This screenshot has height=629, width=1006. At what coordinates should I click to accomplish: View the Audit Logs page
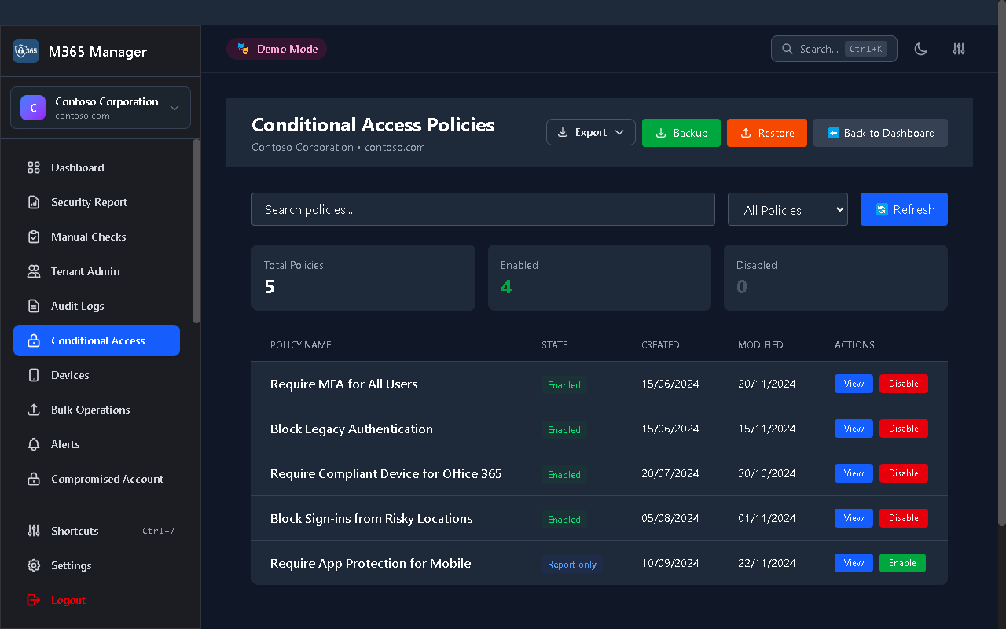coord(77,306)
